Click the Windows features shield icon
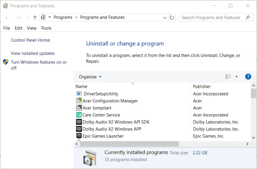Image resolution: width=257 pixels, height=169 pixels. [x=5, y=62]
